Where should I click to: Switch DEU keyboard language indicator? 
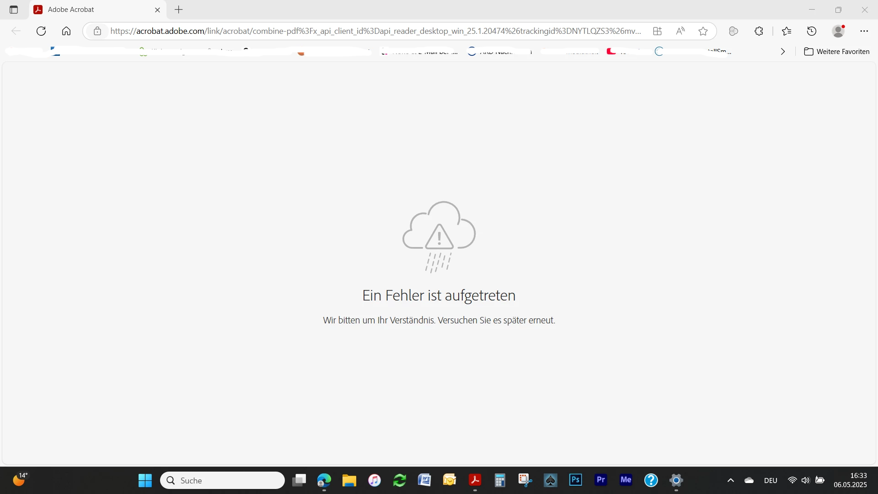click(771, 480)
